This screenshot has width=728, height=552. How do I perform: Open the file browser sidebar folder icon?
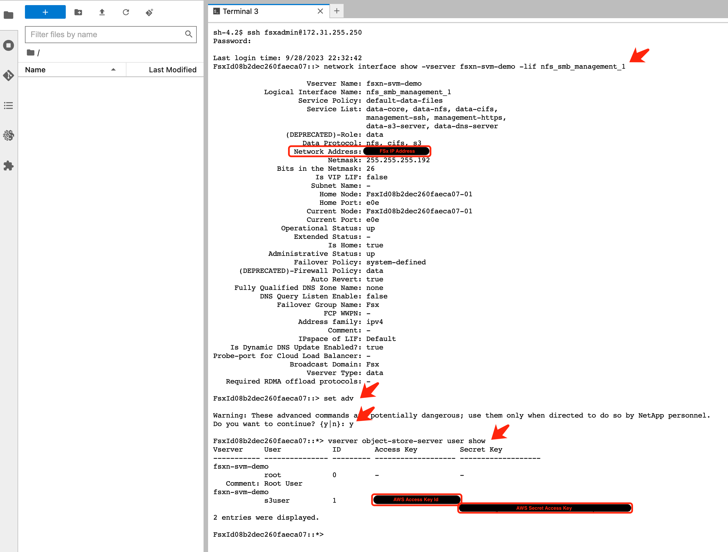pyautogui.click(x=9, y=15)
